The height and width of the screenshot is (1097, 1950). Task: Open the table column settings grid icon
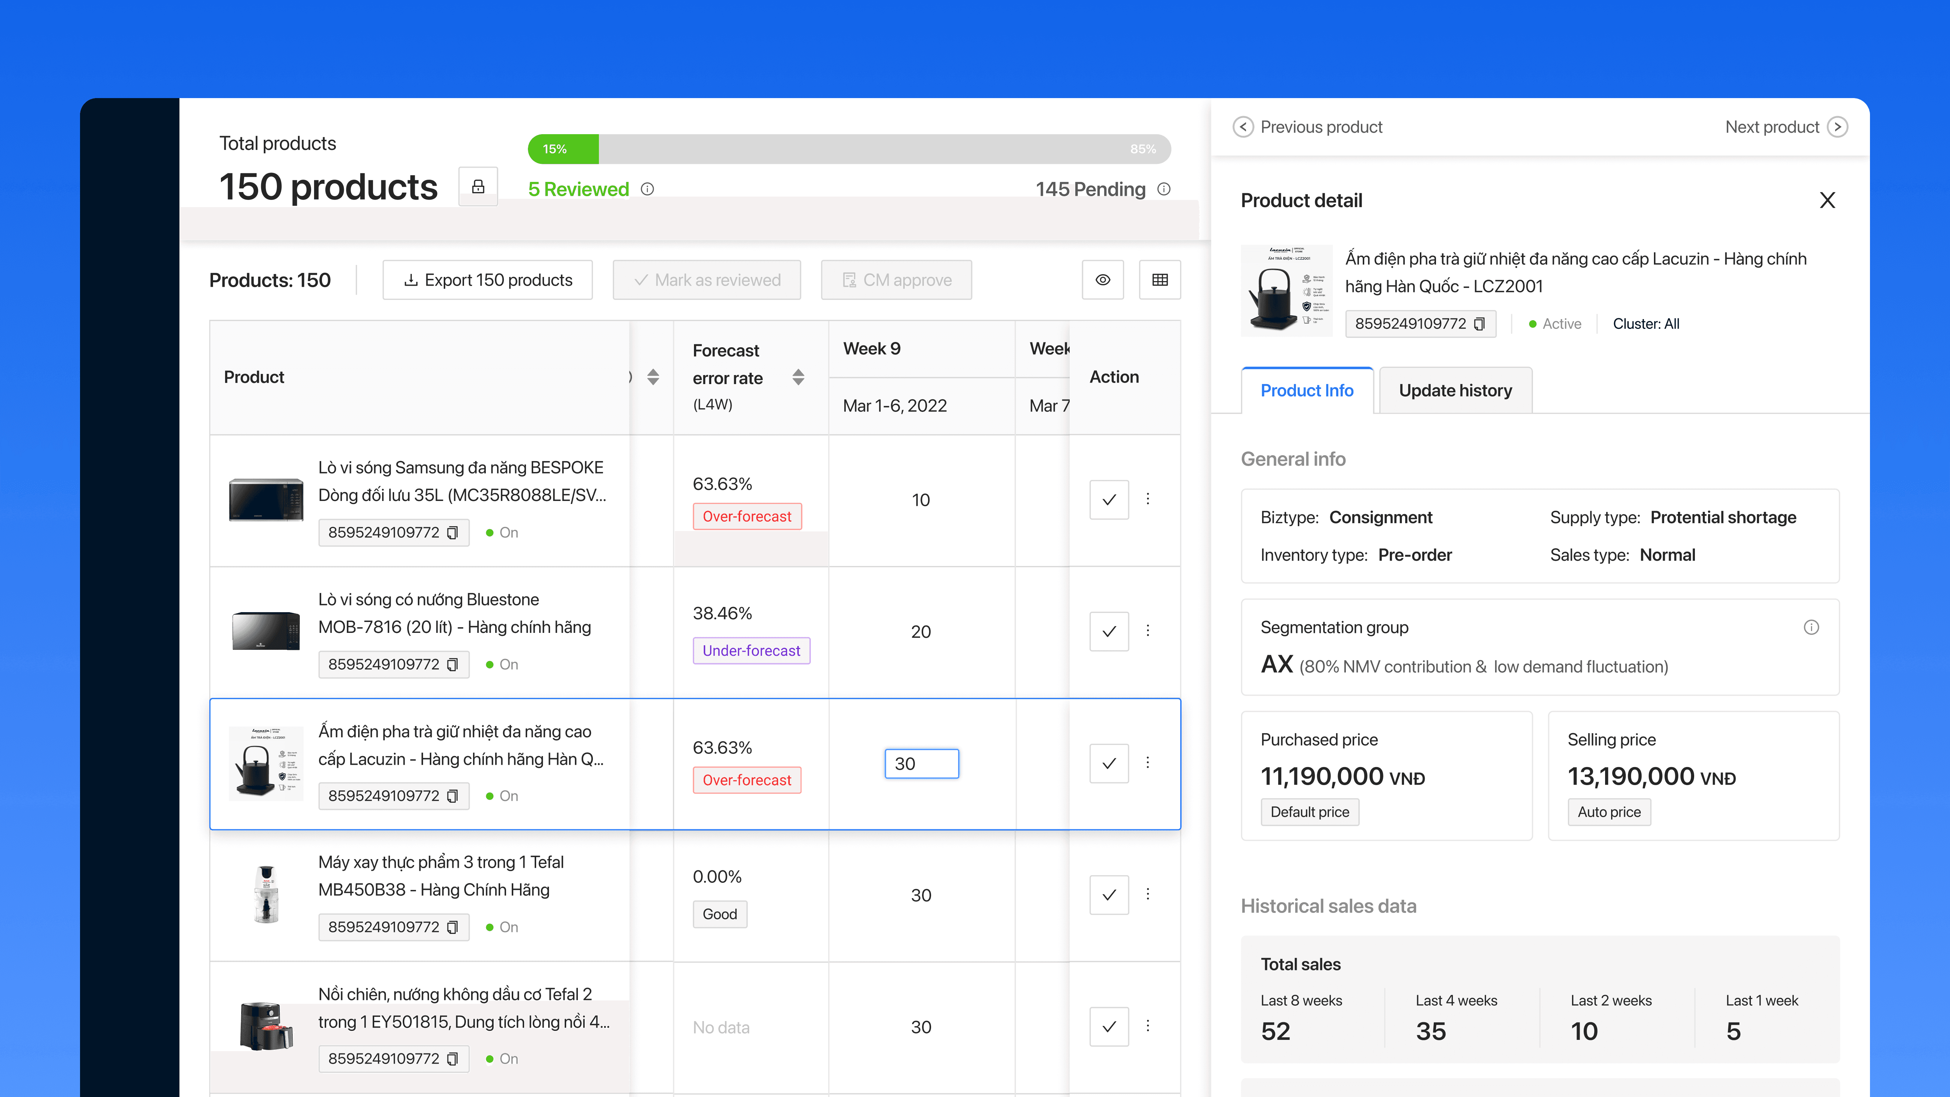[1160, 280]
